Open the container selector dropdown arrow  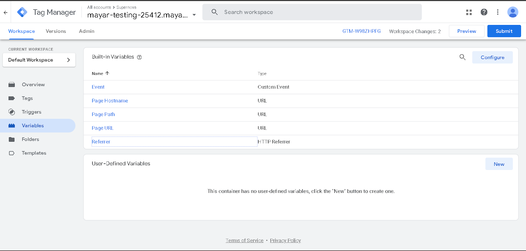coord(194,15)
